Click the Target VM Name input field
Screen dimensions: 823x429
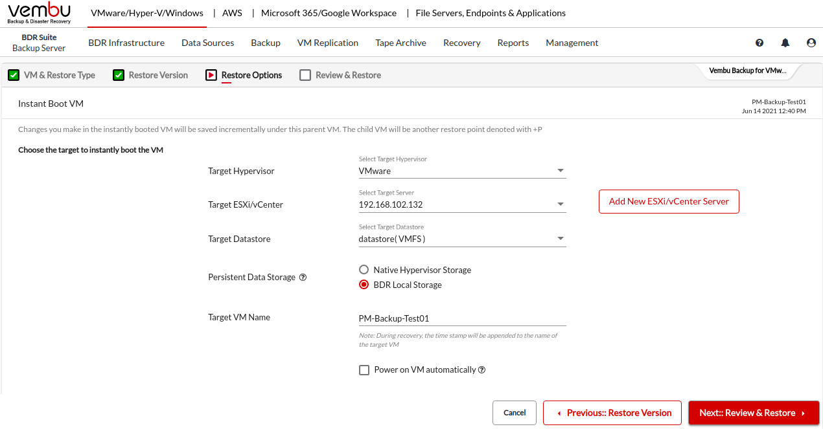[x=462, y=318]
